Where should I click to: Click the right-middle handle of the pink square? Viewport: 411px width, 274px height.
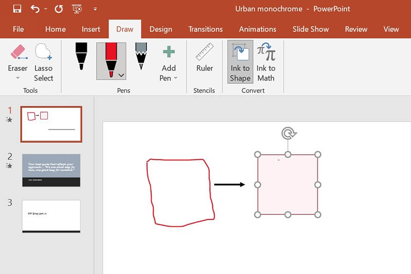[318, 185]
